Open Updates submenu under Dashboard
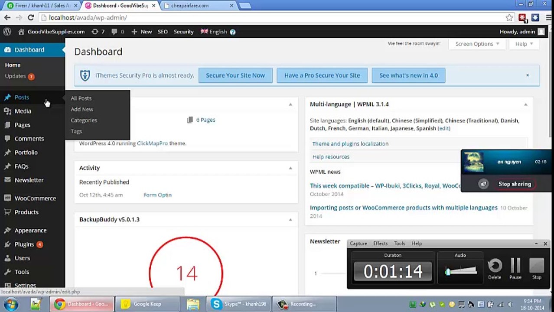554x312 pixels. coord(20,76)
